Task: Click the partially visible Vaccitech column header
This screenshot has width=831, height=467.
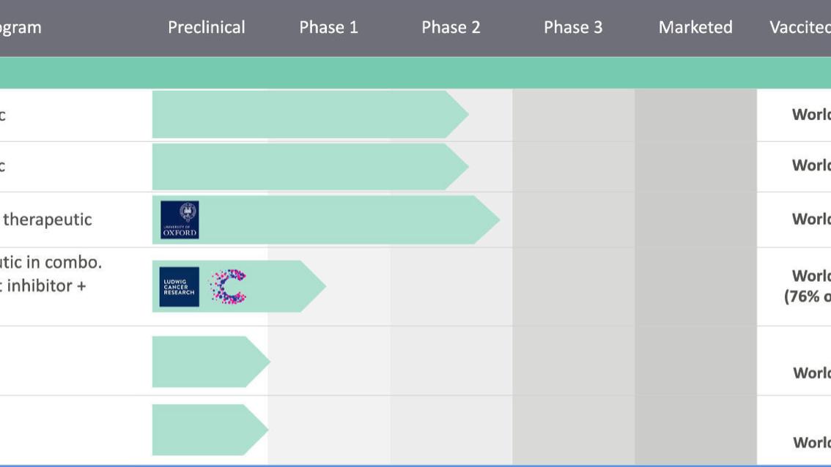Action: [799, 28]
